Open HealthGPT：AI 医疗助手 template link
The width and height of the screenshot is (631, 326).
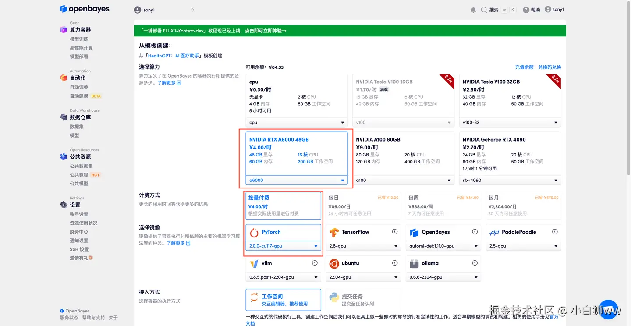(x=173, y=56)
